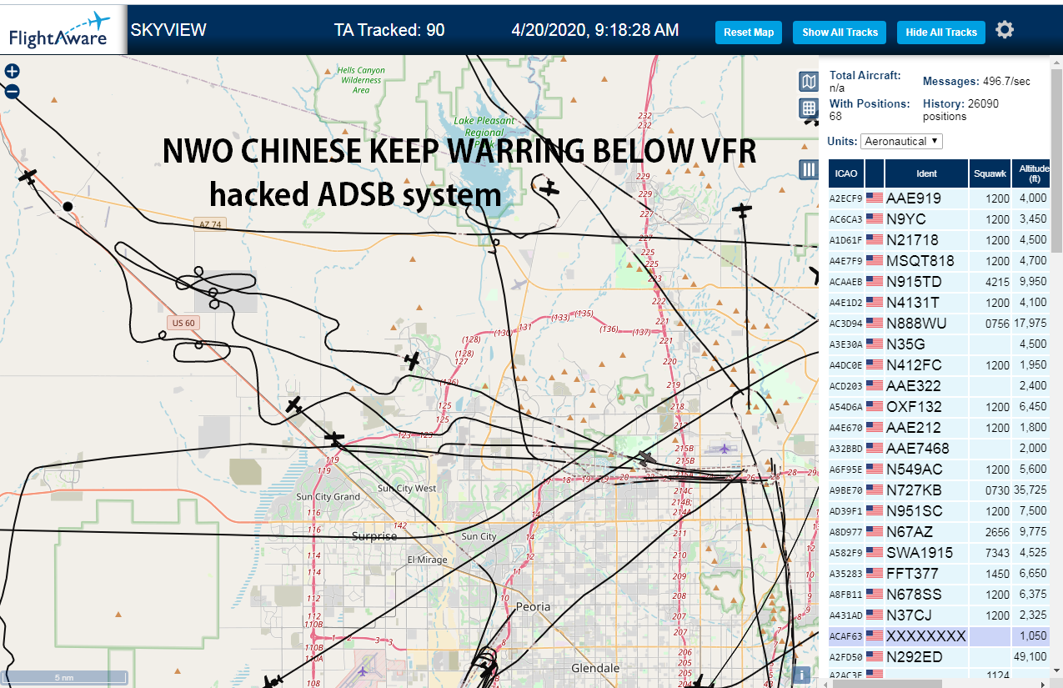Sort table by Altitude column header
1063x688 pixels.
[x=1031, y=173]
